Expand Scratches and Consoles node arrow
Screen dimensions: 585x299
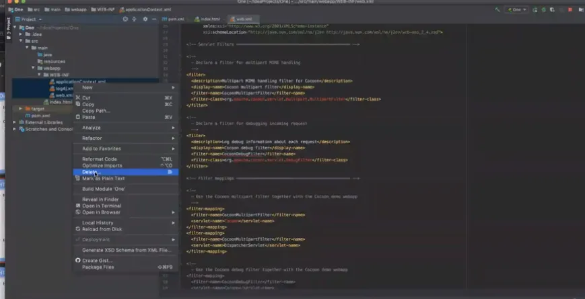[15, 129]
